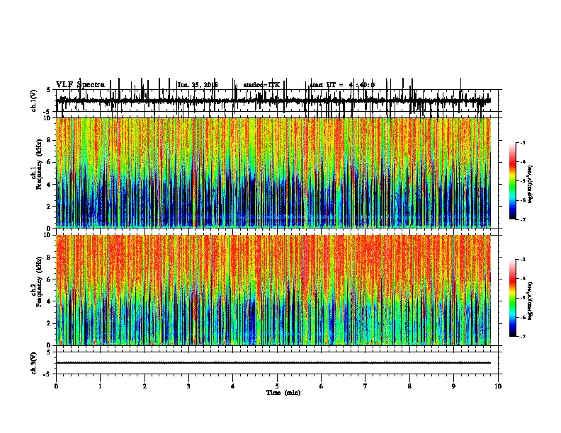
Task: Click the 'Time (min)' axis label
Action: click(283, 393)
